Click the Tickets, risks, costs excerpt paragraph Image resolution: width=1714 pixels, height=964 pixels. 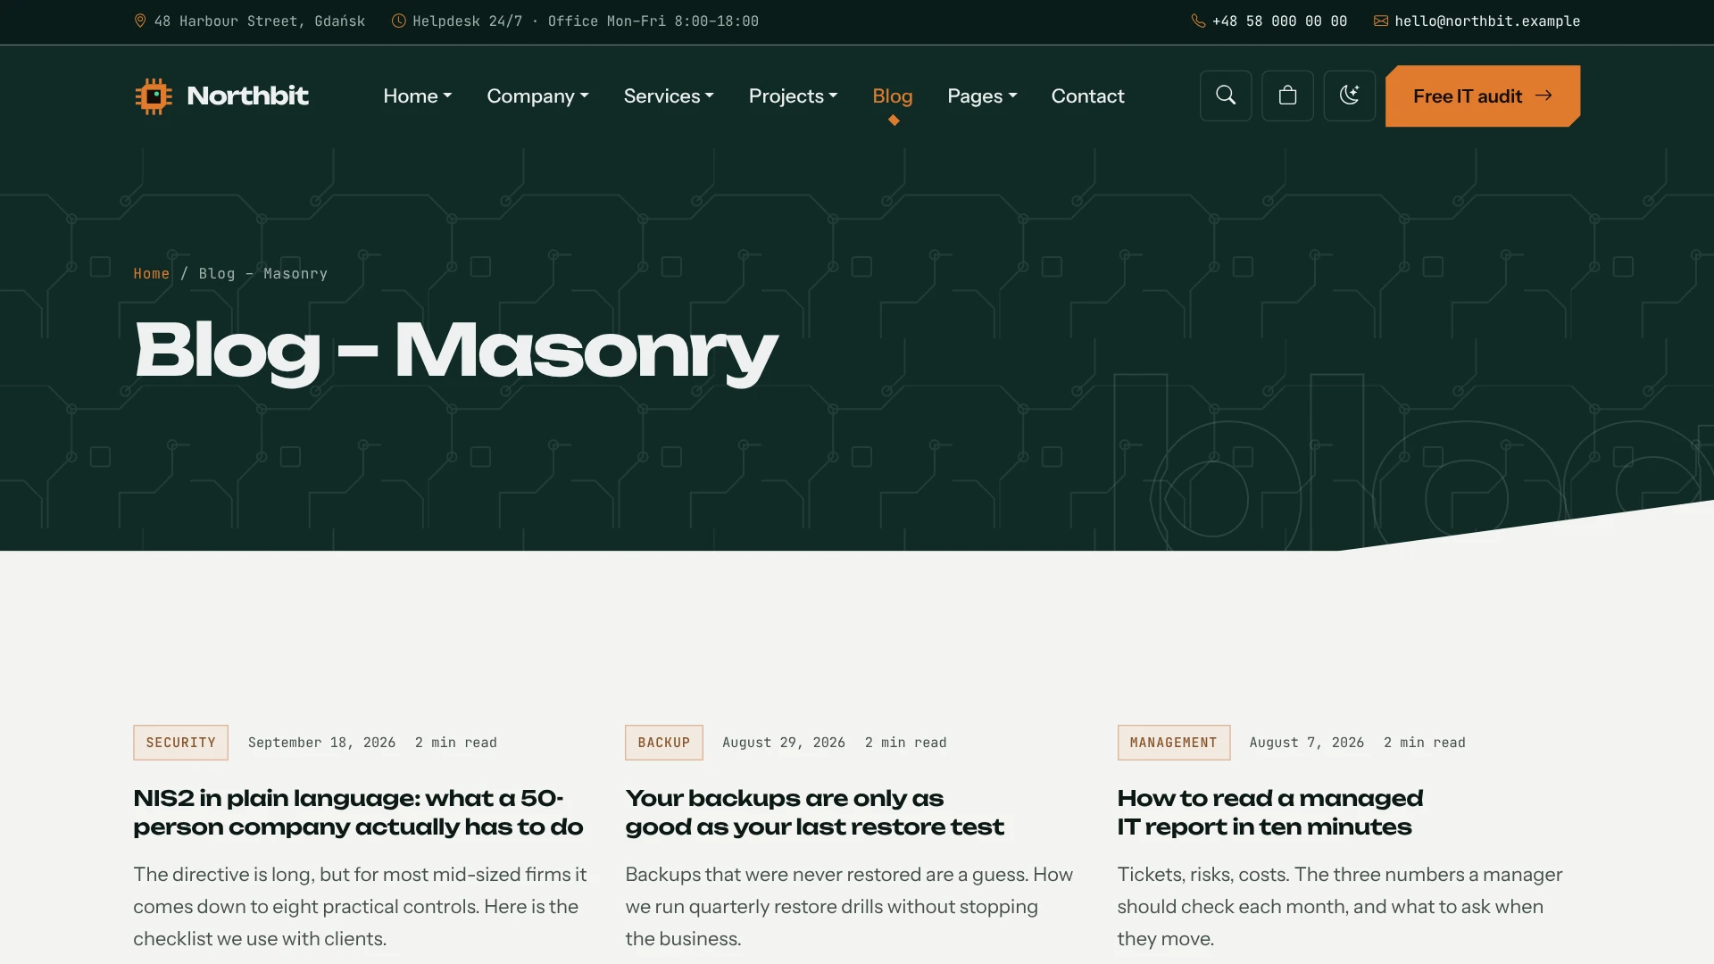pos(1339,906)
